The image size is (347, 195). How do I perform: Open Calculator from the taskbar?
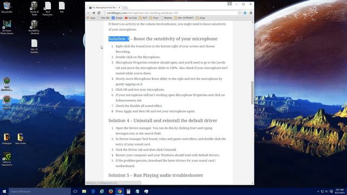(x=128, y=191)
